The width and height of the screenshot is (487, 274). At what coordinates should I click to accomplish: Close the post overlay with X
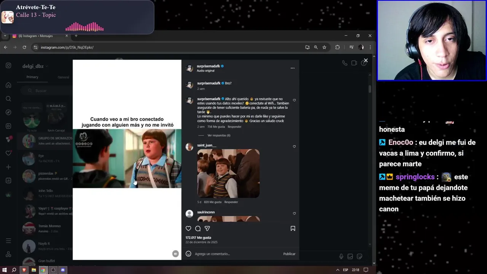point(366,61)
